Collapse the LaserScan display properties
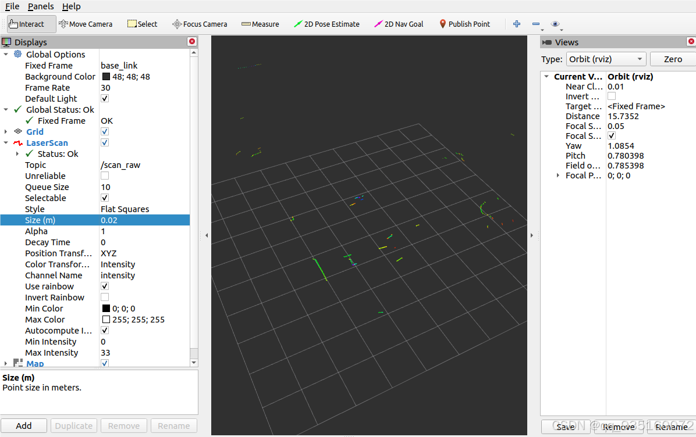The image size is (696, 437). coord(6,143)
